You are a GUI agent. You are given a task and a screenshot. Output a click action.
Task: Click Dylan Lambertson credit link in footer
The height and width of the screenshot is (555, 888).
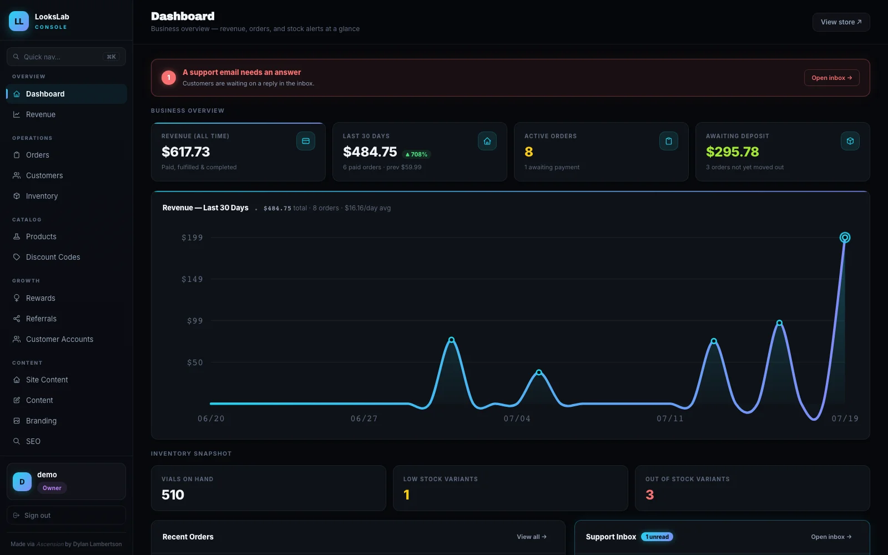pos(97,544)
